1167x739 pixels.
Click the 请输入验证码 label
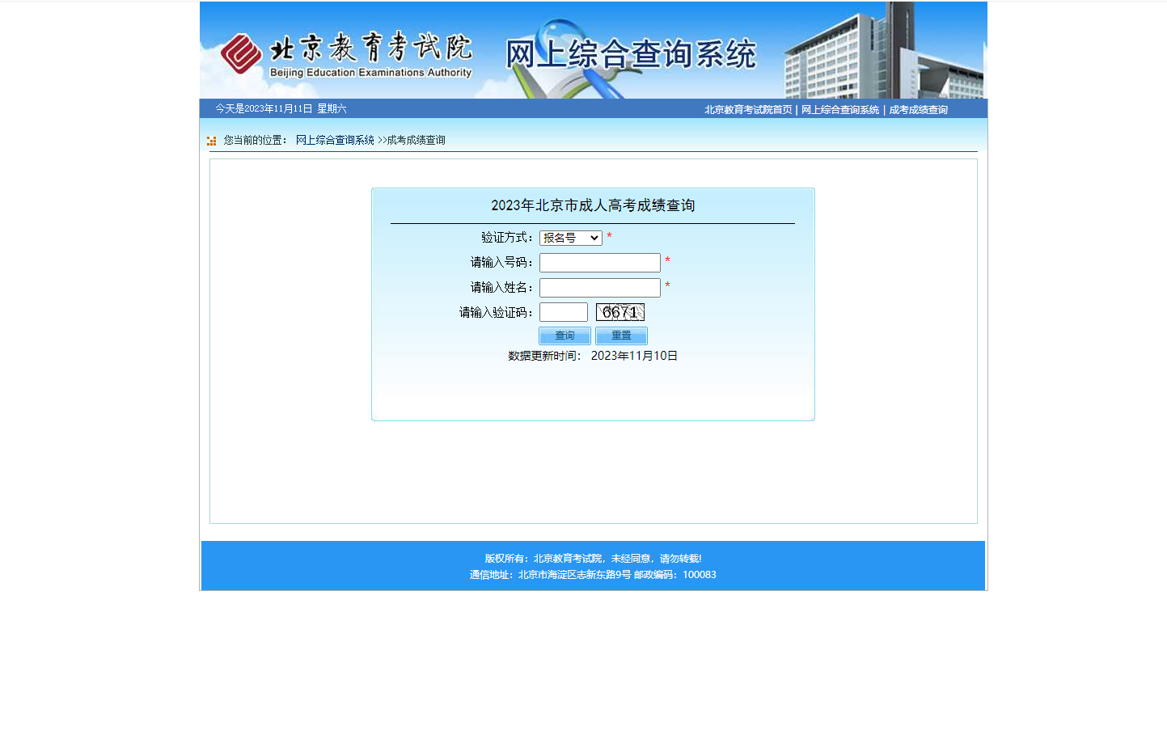(x=497, y=313)
